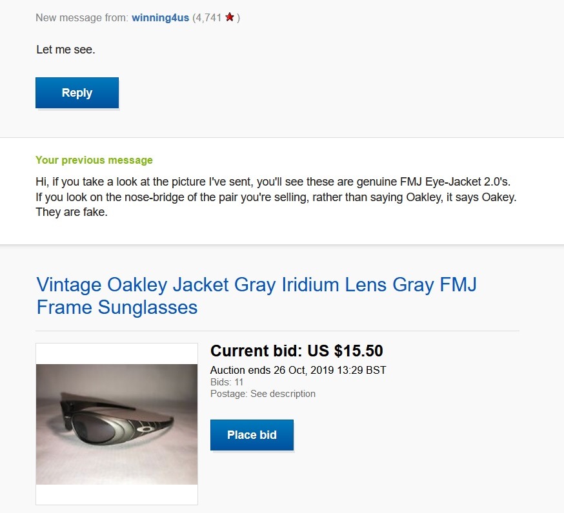
Task: Click the "New message from:" label
Action: click(x=82, y=17)
